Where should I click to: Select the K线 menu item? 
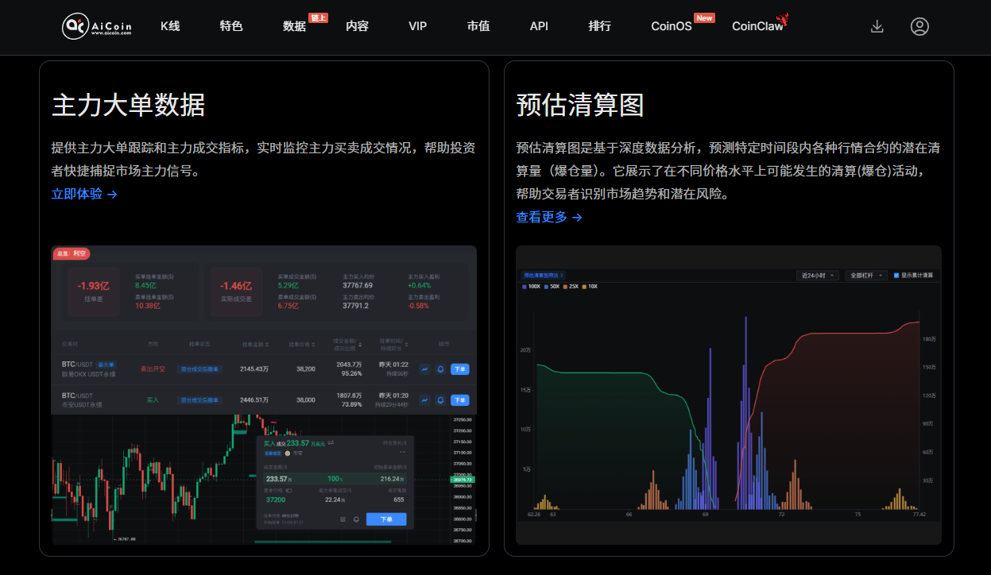click(x=169, y=26)
